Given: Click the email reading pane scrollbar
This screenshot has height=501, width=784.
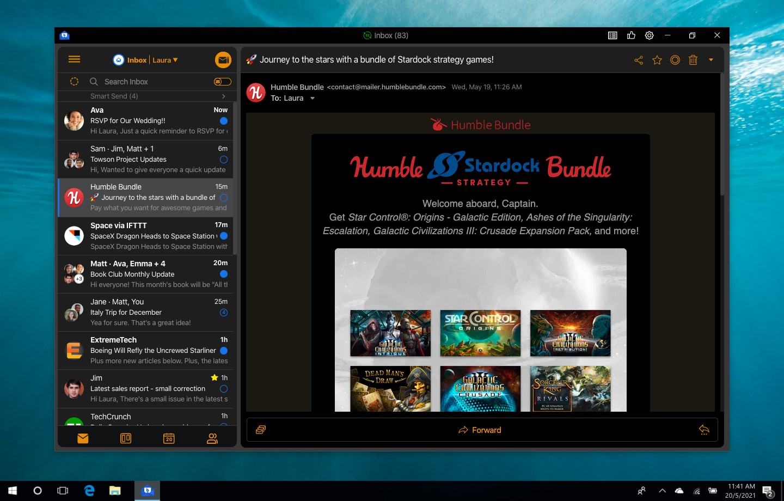Looking at the screenshot, I should (722, 135).
